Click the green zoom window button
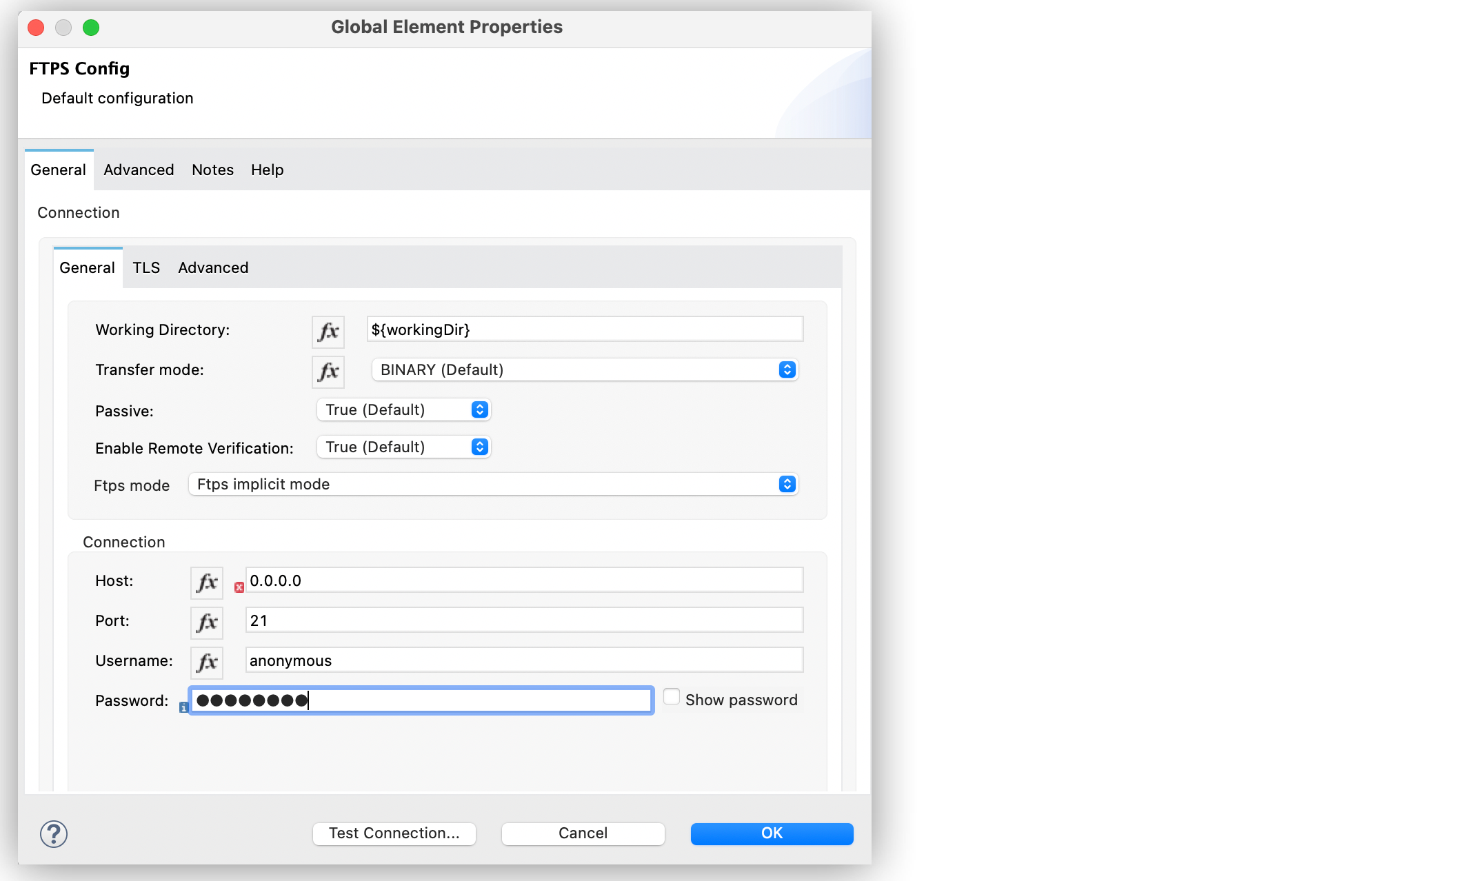Screen dimensions: 1477x881 [91, 28]
